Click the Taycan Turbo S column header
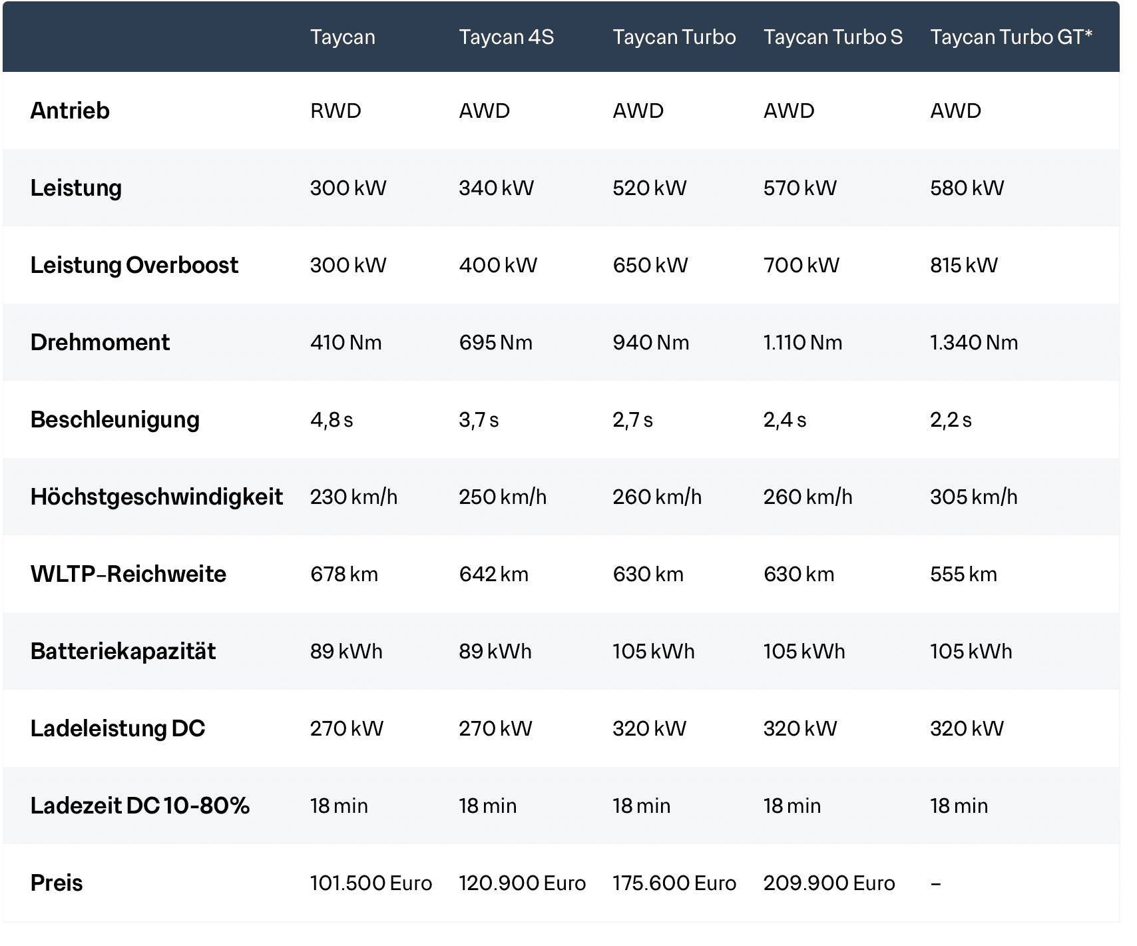The height and width of the screenshot is (946, 1137). coord(833,37)
